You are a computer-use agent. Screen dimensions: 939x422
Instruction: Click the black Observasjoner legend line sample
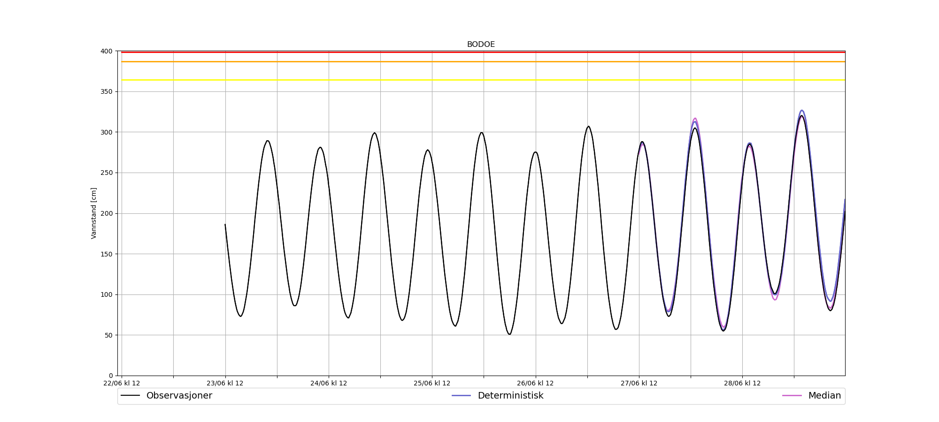[x=130, y=396]
